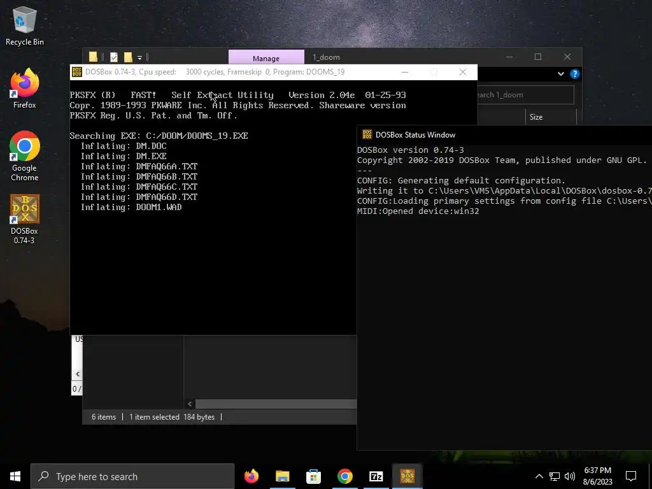Click the "Inflating: DMFAQ66D.TXT" line
The width and height of the screenshot is (652, 489).
(x=139, y=197)
